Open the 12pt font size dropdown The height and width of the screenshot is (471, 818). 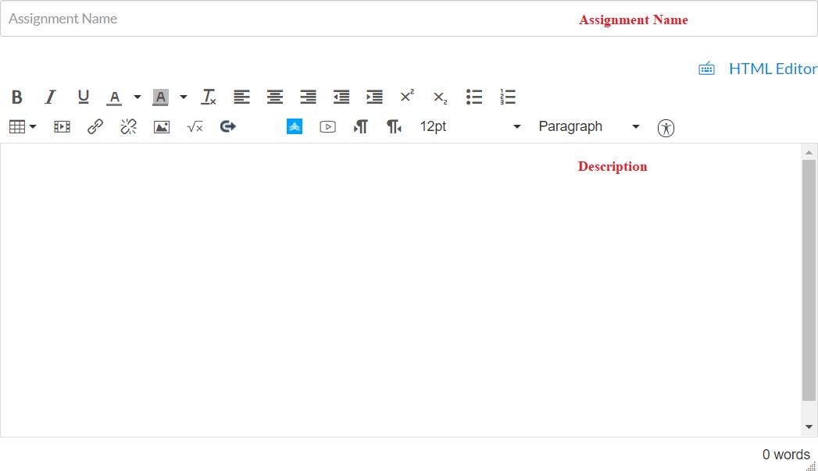[470, 126]
